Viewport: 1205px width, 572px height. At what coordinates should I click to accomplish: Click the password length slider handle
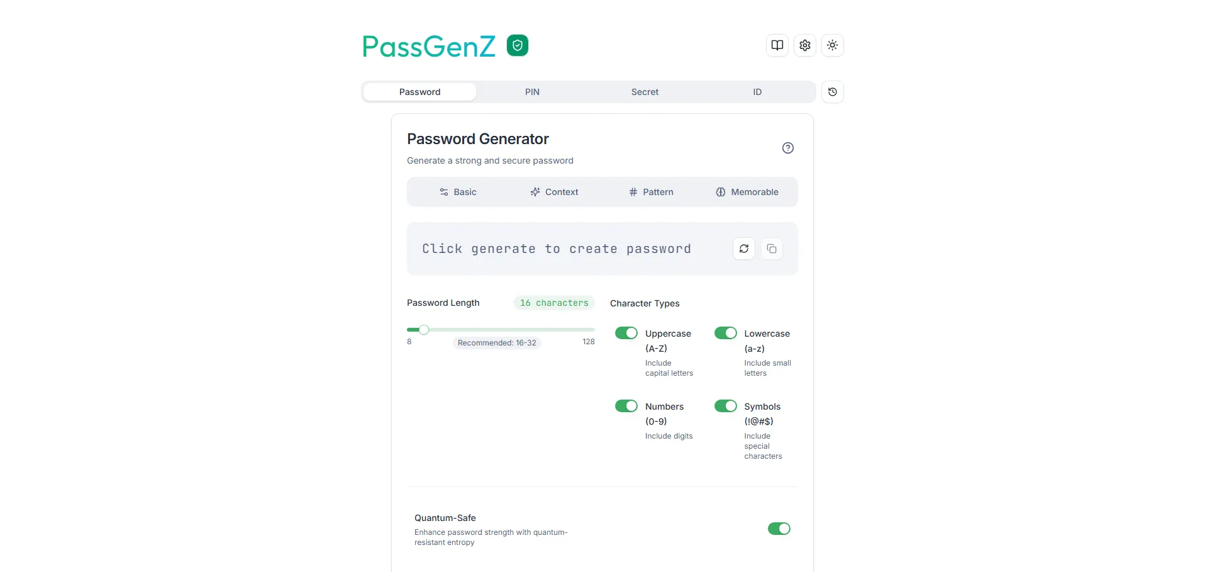click(x=424, y=330)
